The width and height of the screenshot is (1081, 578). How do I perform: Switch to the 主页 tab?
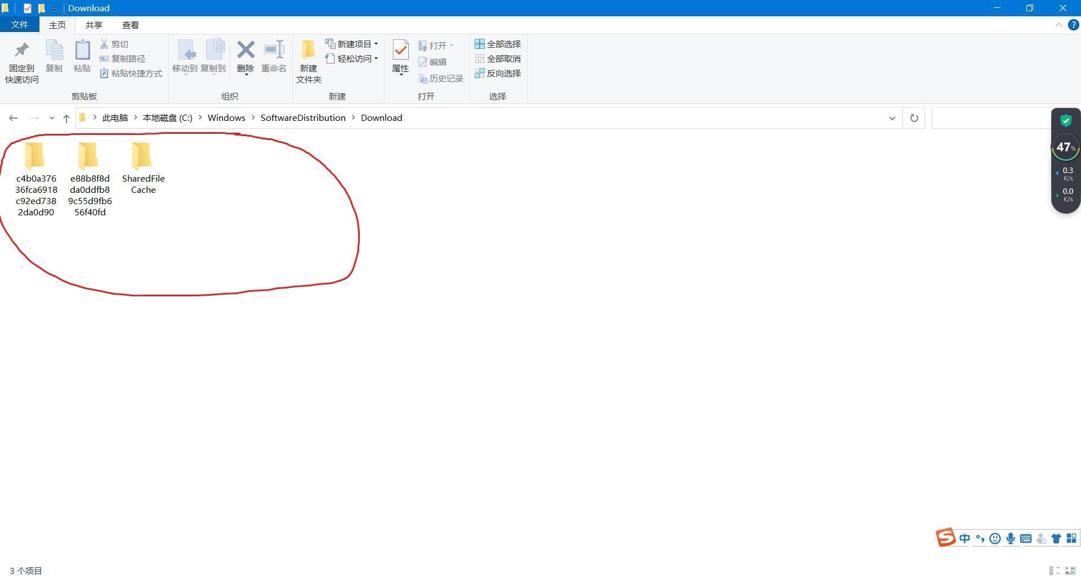pyautogui.click(x=57, y=25)
